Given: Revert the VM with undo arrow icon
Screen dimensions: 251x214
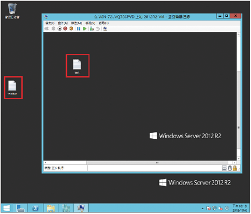Looking at the screenshot, I should pyautogui.click(x=98, y=29).
